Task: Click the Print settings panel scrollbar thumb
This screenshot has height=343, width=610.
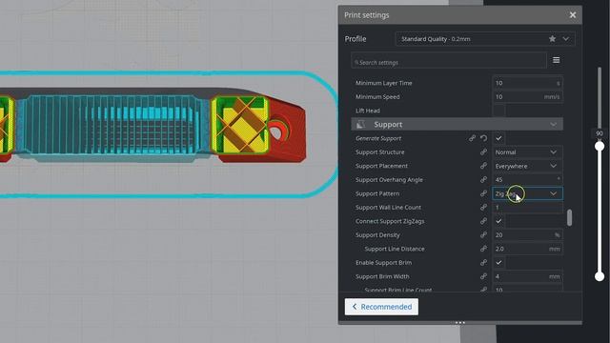Action: (570, 218)
